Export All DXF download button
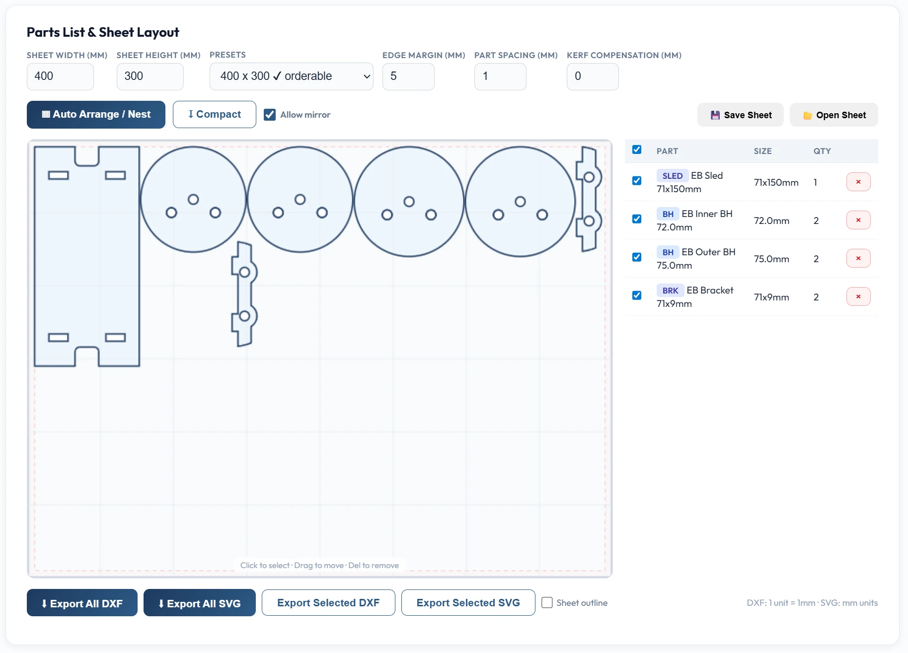 82,603
